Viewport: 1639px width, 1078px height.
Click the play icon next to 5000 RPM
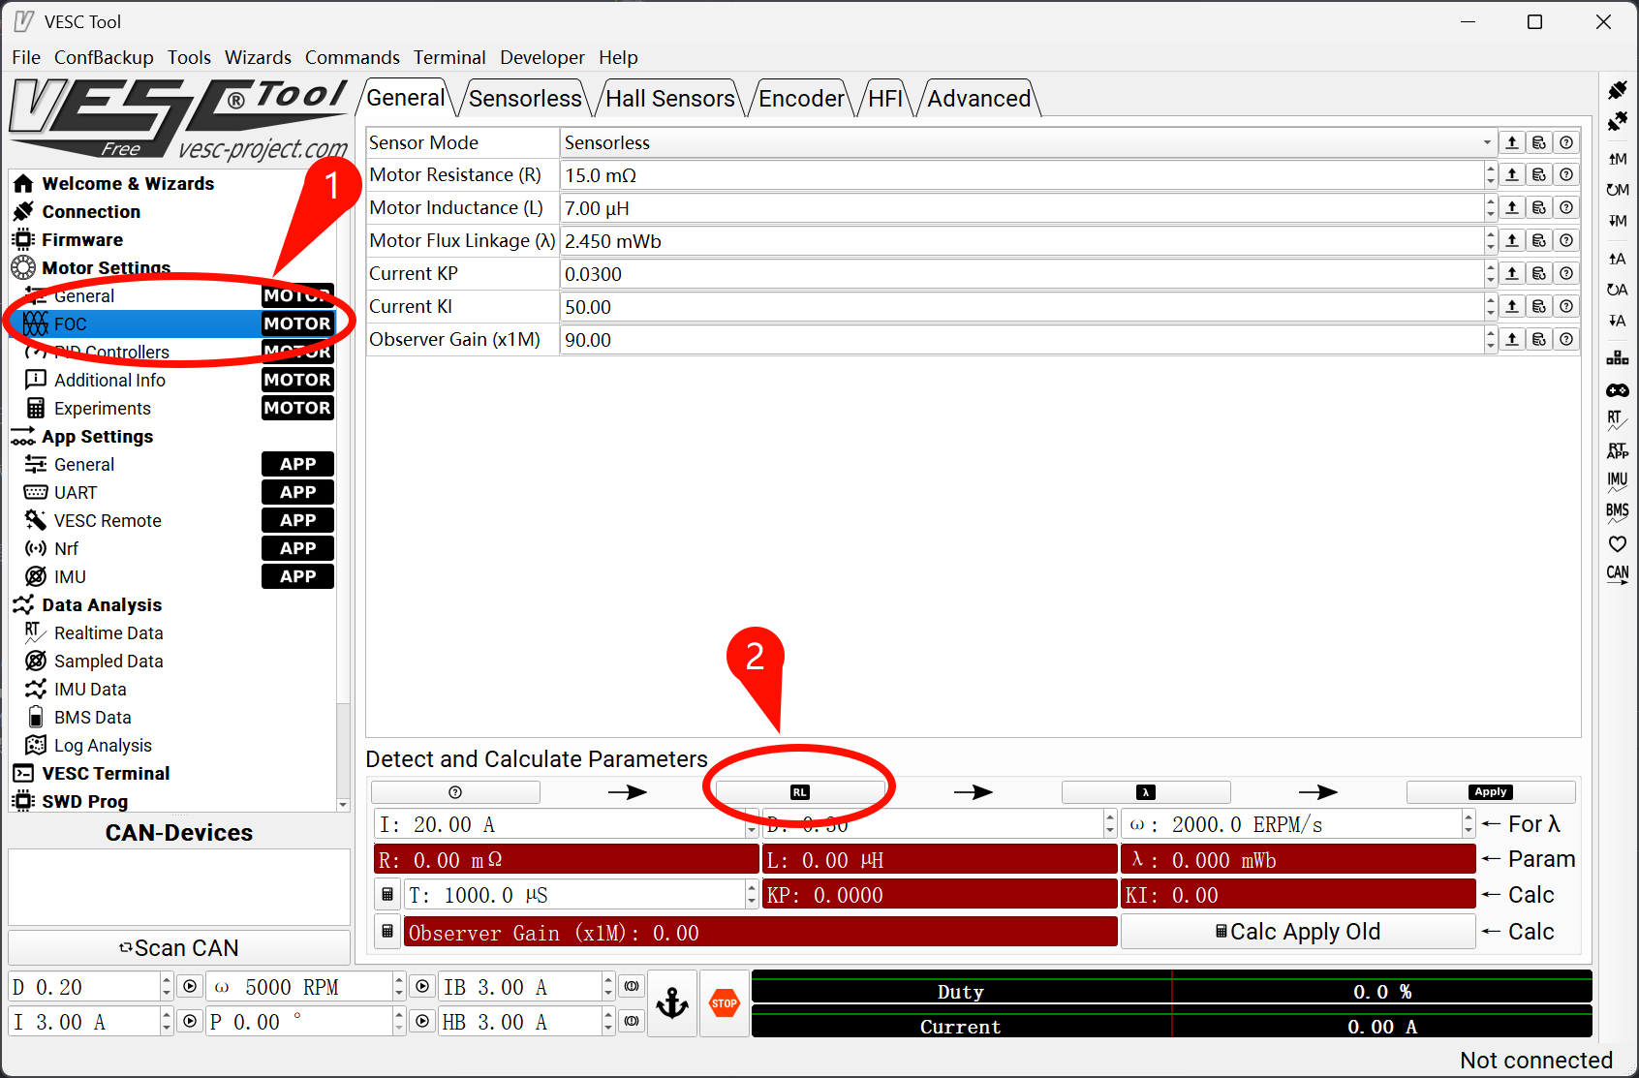click(422, 987)
